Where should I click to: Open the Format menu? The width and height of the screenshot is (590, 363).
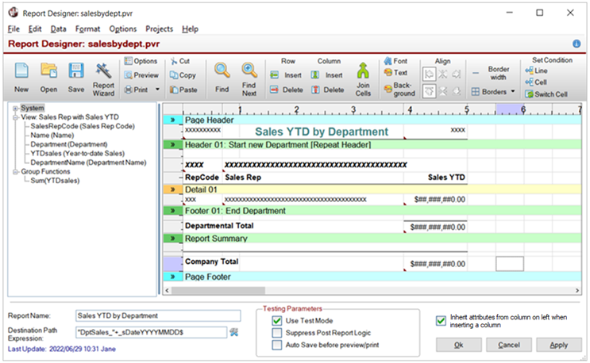[x=87, y=29]
